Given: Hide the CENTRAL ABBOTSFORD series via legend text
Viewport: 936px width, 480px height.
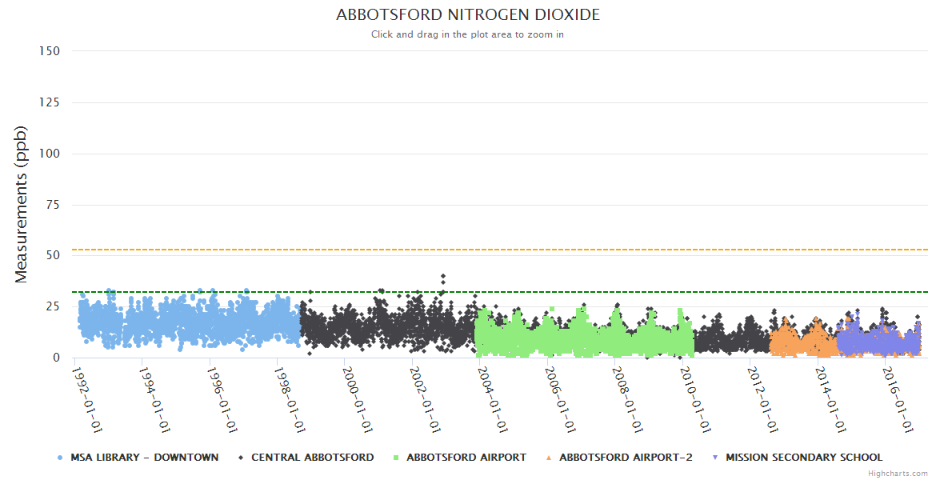Looking at the screenshot, I should tap(312, 458).
